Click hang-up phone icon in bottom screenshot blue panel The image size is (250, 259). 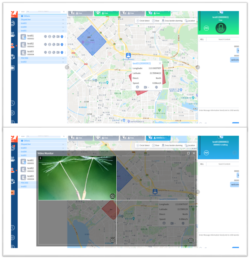click(x=206, y=153)
